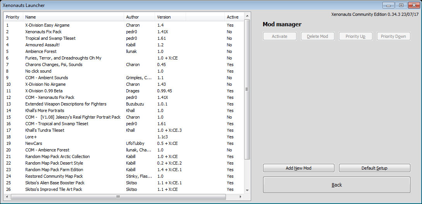Select Skitso's Improved Tile Art Pack
Image resolution: width=422 pixels, height=204 pixels.
124,189
